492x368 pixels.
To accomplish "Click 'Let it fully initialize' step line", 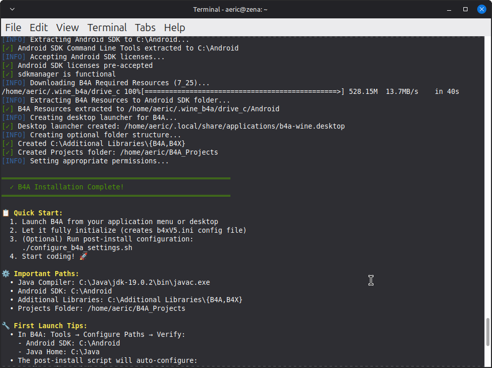I will click(x=128, y=230).
